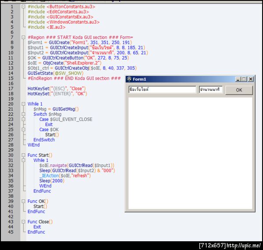The width and height of the screenshot is (263, 250).
Task: Collapse the Switch $nMsg fold marker
Action: coord(24,114)
